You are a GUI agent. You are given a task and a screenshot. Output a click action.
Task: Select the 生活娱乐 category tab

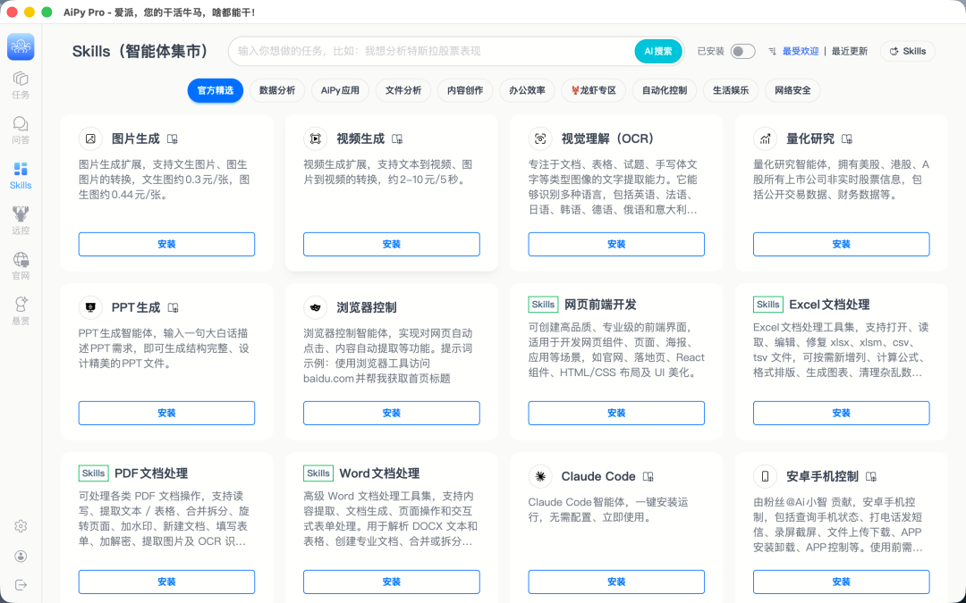(731, 90)
